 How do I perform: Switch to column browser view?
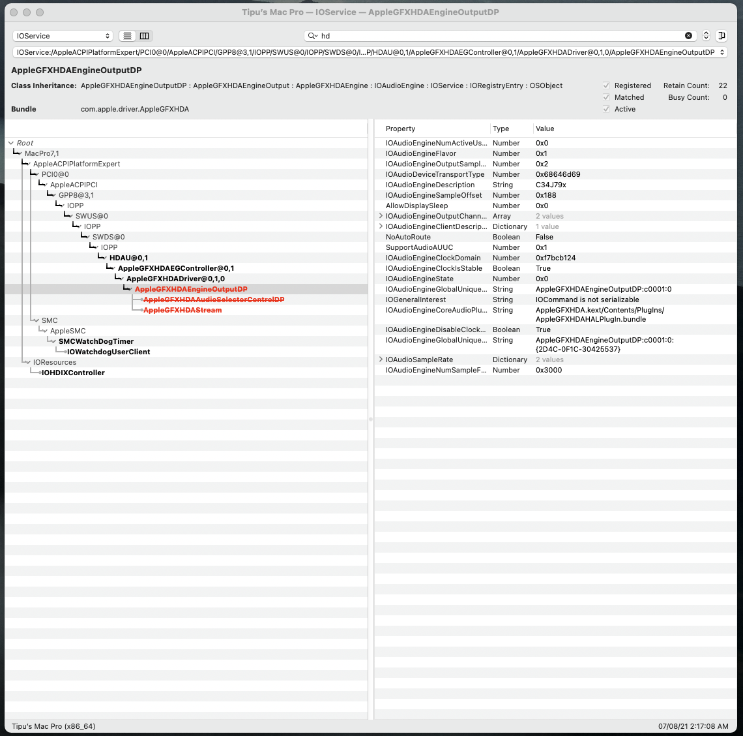click(145, 36)
